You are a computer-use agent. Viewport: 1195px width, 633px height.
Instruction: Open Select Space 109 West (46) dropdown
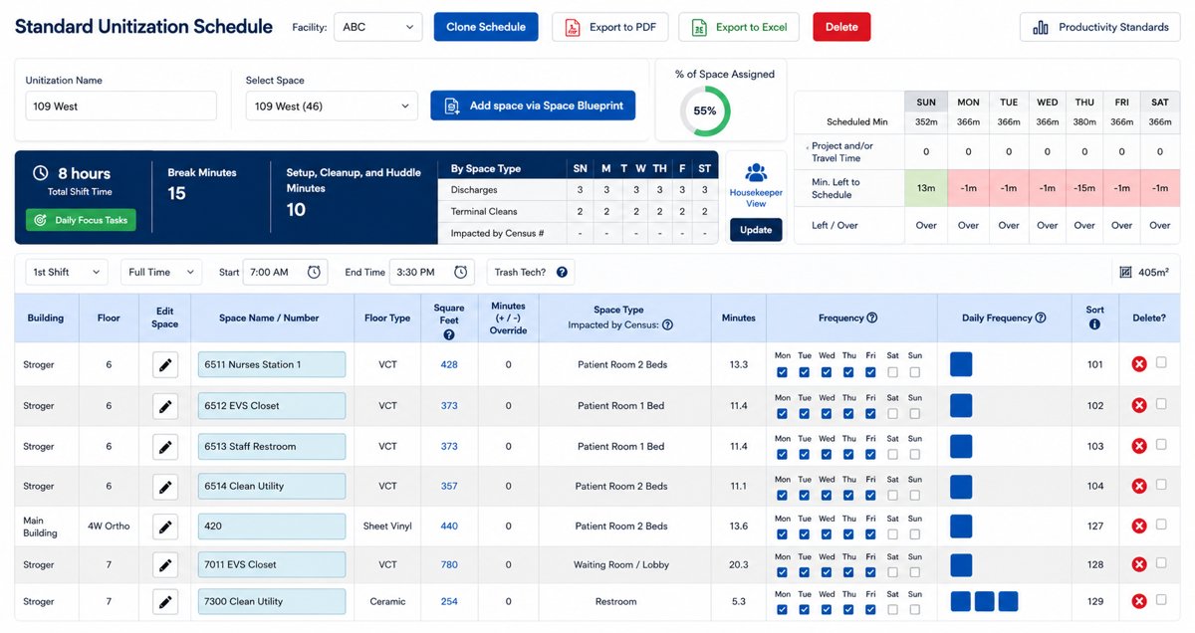(332, 106)
